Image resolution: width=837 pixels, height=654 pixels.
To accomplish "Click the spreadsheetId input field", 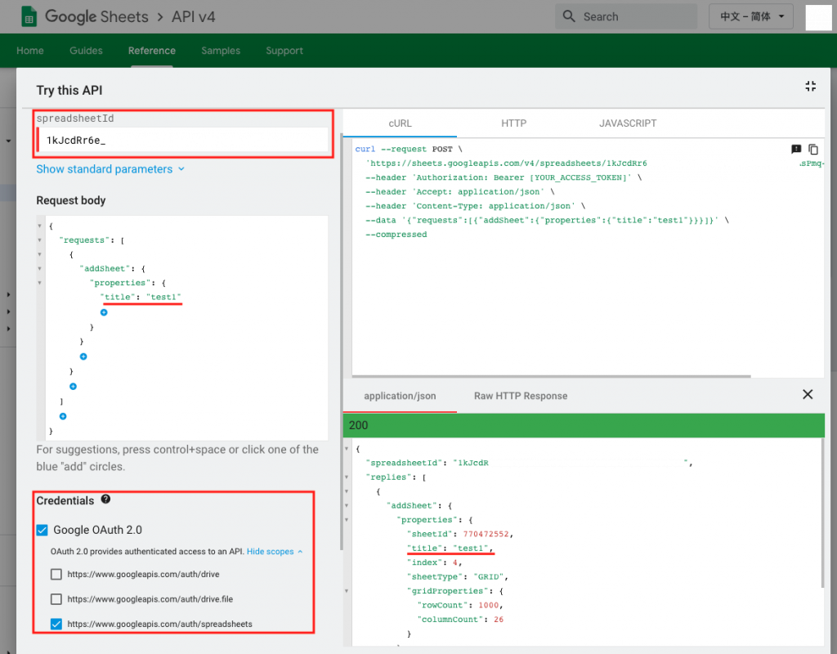I will [182, 141].
